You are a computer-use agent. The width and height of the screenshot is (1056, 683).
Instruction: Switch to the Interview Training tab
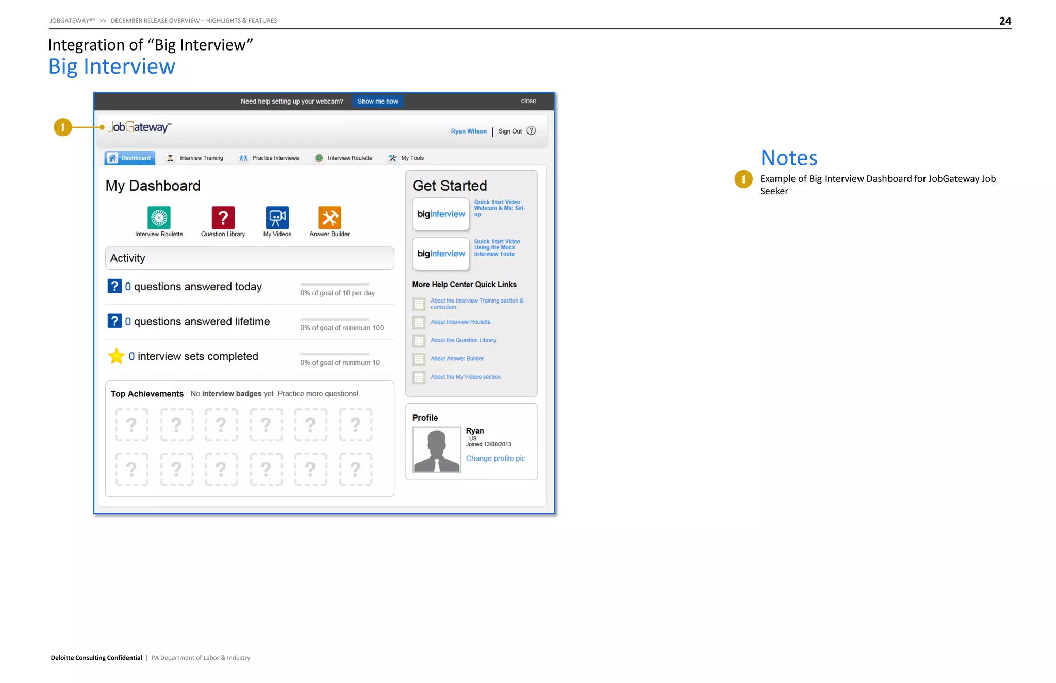pos(195,158)
